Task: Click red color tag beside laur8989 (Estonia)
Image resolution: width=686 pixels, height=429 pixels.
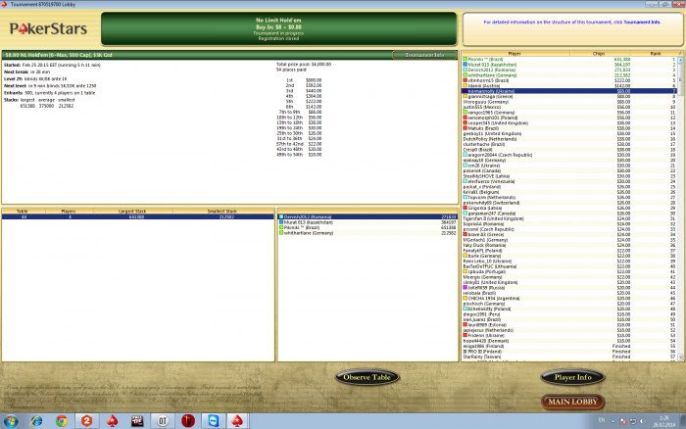Action: click(465, 325)
